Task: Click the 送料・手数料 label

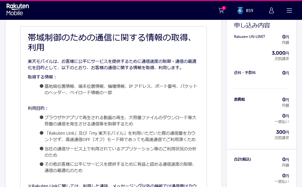Action: 244,72
